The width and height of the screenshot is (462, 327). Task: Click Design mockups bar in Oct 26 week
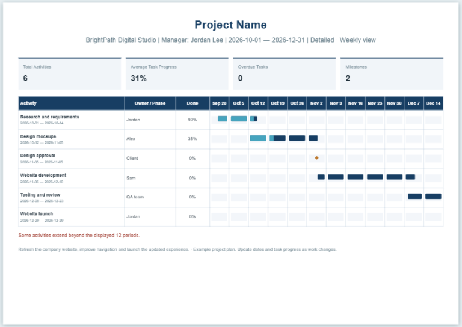point(297,138)
